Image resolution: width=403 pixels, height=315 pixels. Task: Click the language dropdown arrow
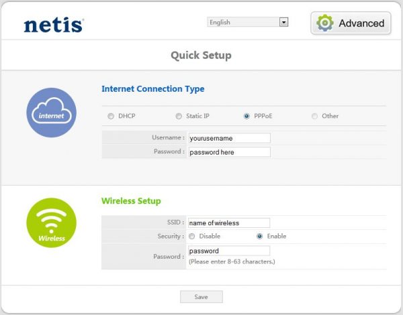[x=283, y=22]
